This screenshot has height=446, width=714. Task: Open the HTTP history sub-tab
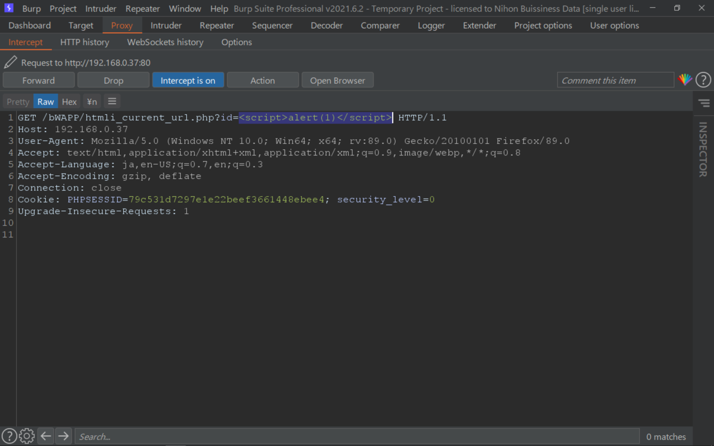coord(84,42)
